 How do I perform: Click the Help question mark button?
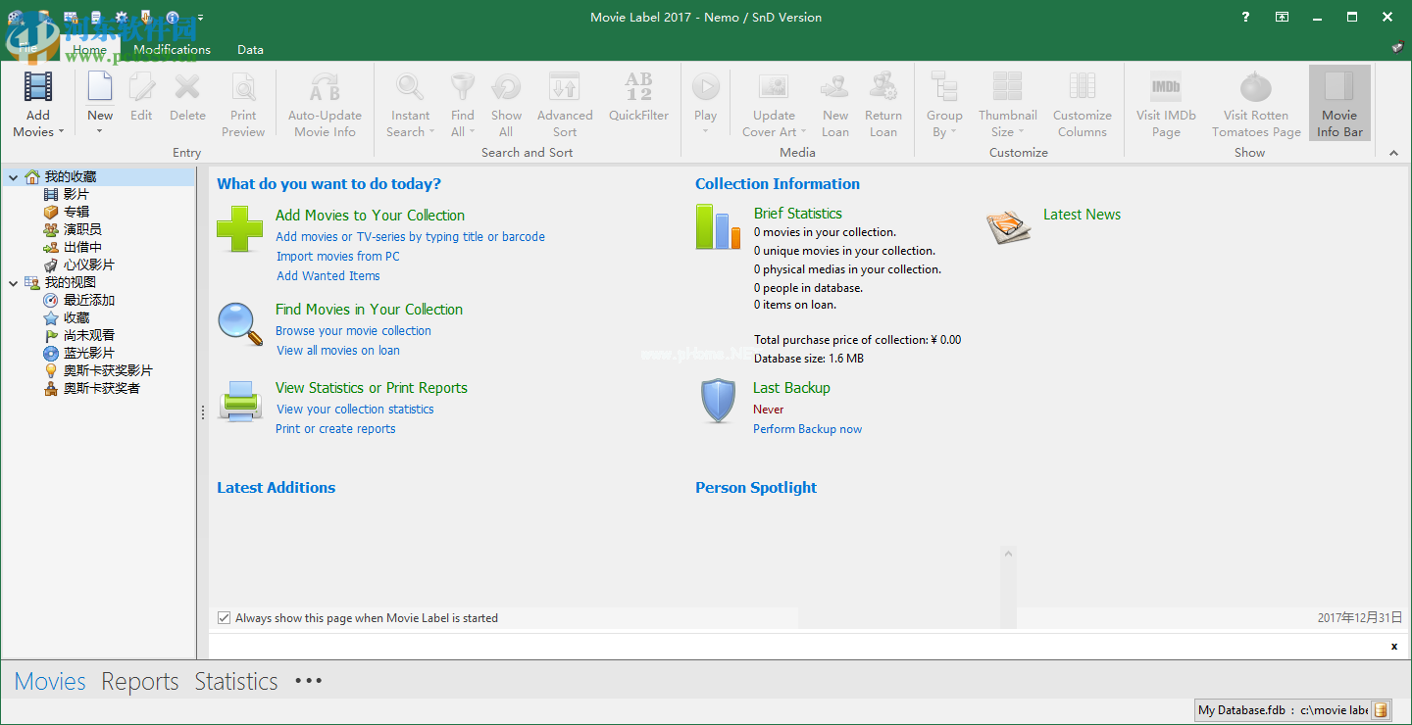(x=1245, y=17)
